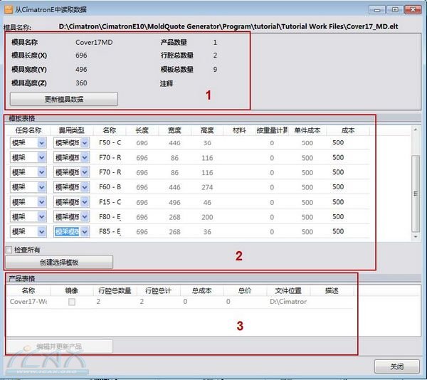Click the 成本 value 500 in F85 - E row

pyautogui.click(x=338, y=231)
